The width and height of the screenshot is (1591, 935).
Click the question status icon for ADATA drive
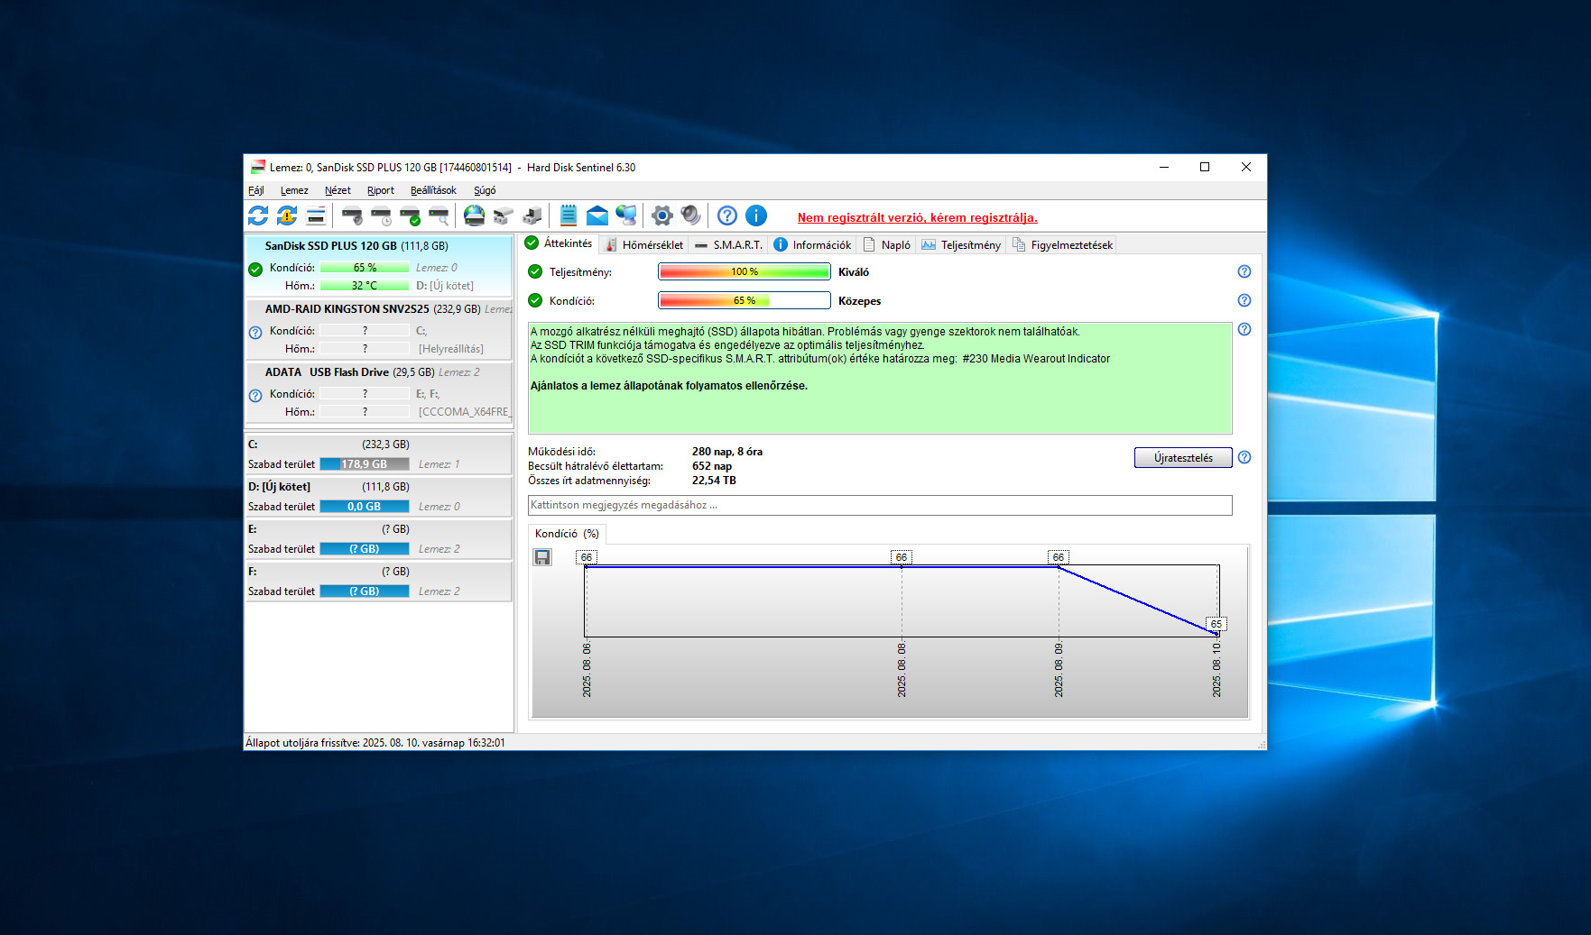click(255, 395)
